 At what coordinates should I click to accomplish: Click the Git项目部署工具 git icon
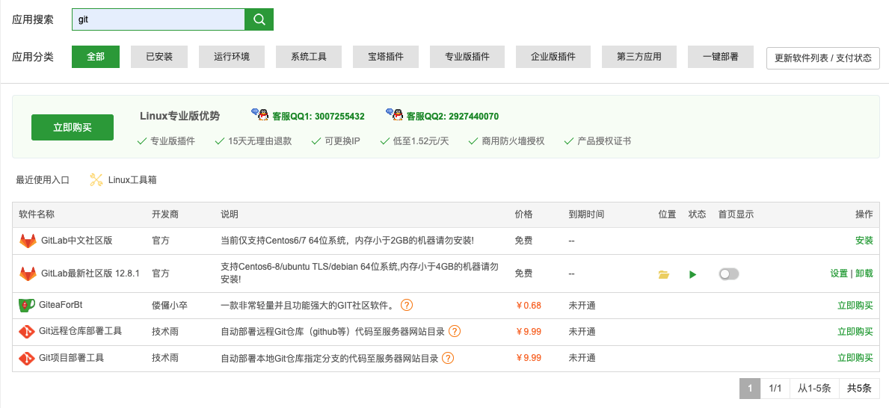(27, 358)
